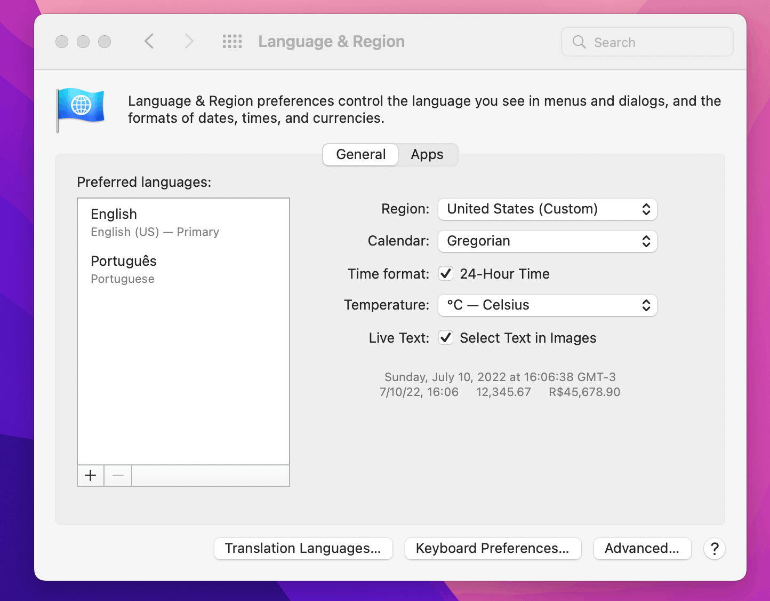Switch to the General tab
This screenshot has width=770, height=601.
[x=360, y=155]
